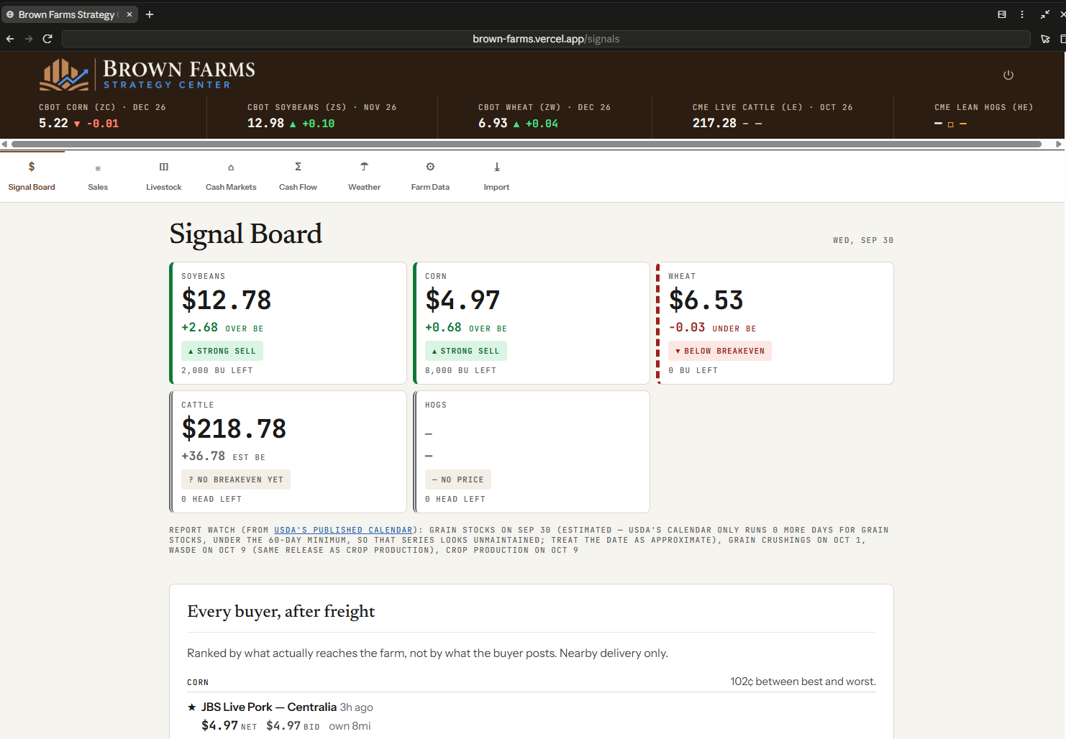The height and width of the screenshot is (739, 1066).
Task: Click the No Price badge on Hogs
Action: coord(458,479)
